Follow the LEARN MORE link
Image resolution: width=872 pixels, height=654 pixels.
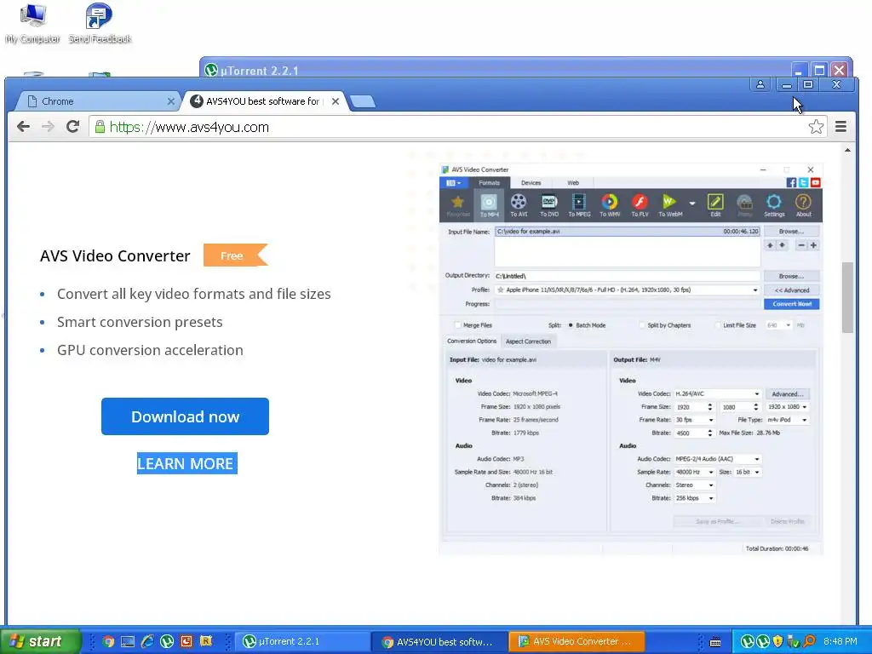[185, 463]
